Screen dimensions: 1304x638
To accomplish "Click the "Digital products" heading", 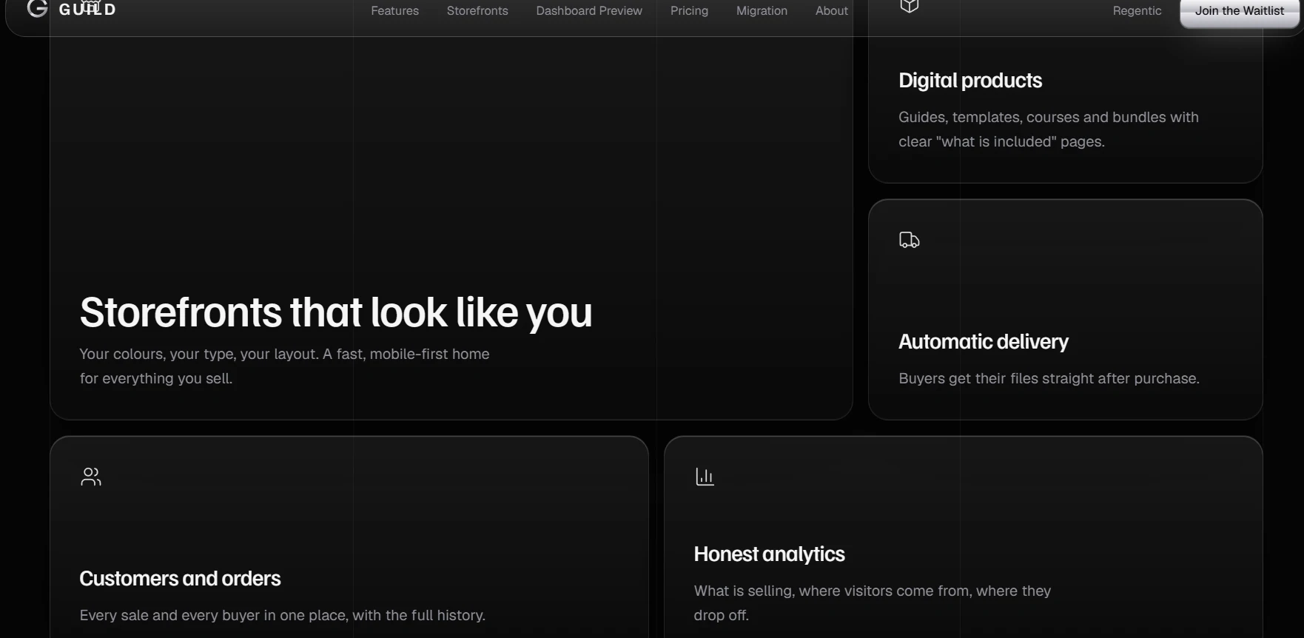I will (970, 80).
